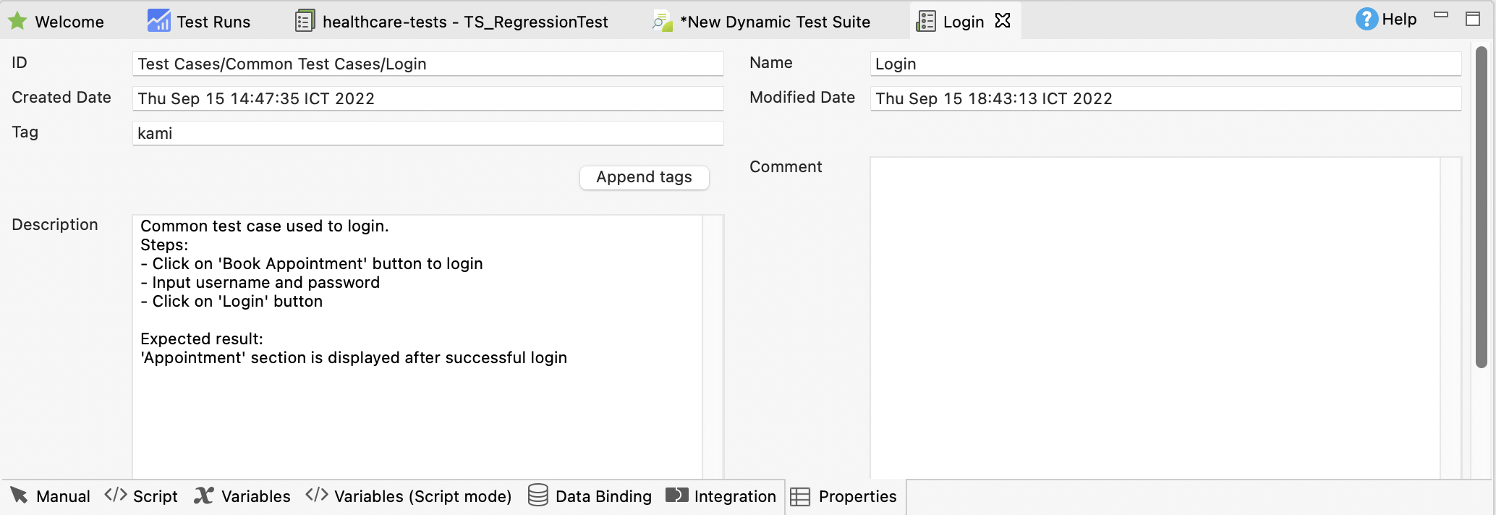This screenshot has height=515, width=1496.
Task: Click inside the Comment text area
Action: click(1155, 318)
